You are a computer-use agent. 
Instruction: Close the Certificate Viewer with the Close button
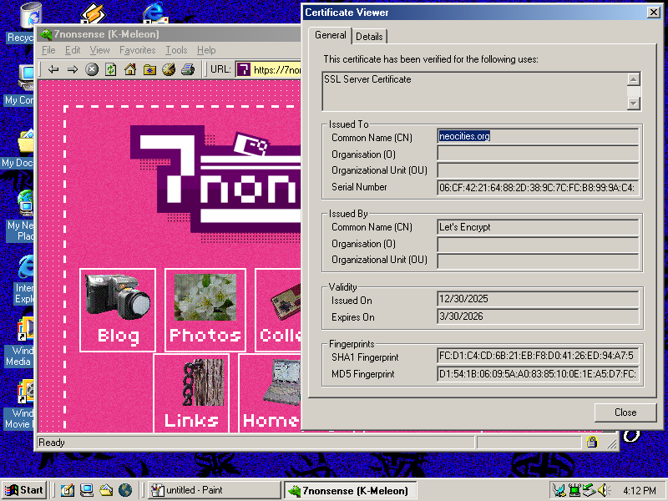[x=625, y=412]
